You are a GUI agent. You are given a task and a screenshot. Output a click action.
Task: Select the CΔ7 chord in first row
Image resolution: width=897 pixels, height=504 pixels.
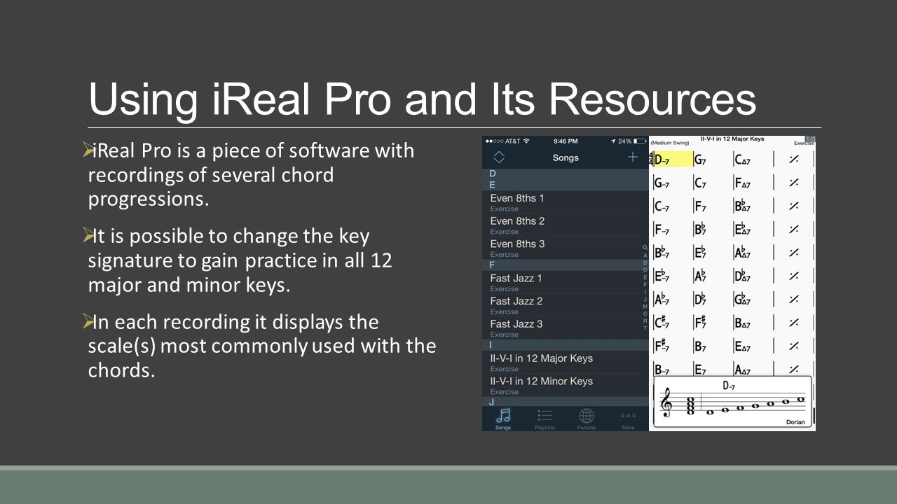tap(743, 160)
